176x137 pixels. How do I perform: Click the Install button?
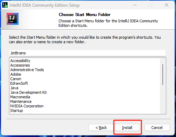click(127, 128)
